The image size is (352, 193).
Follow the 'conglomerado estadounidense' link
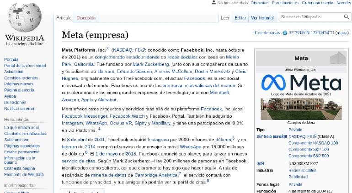pyautogui.click(x=127, y=57)
